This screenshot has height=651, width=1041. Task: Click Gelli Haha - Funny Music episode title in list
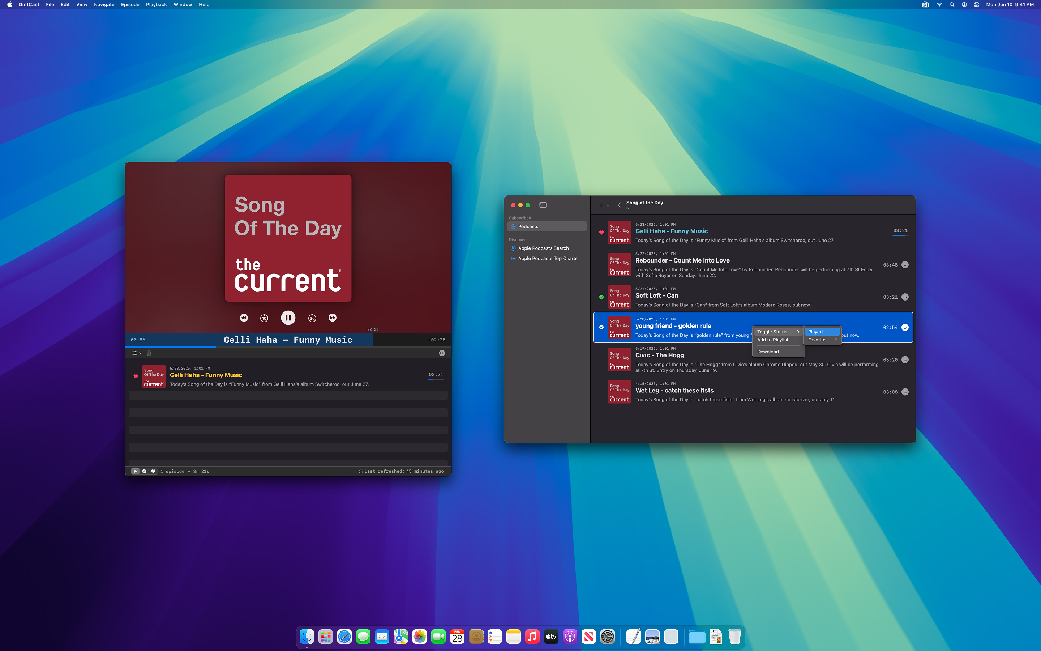(671, 231)
